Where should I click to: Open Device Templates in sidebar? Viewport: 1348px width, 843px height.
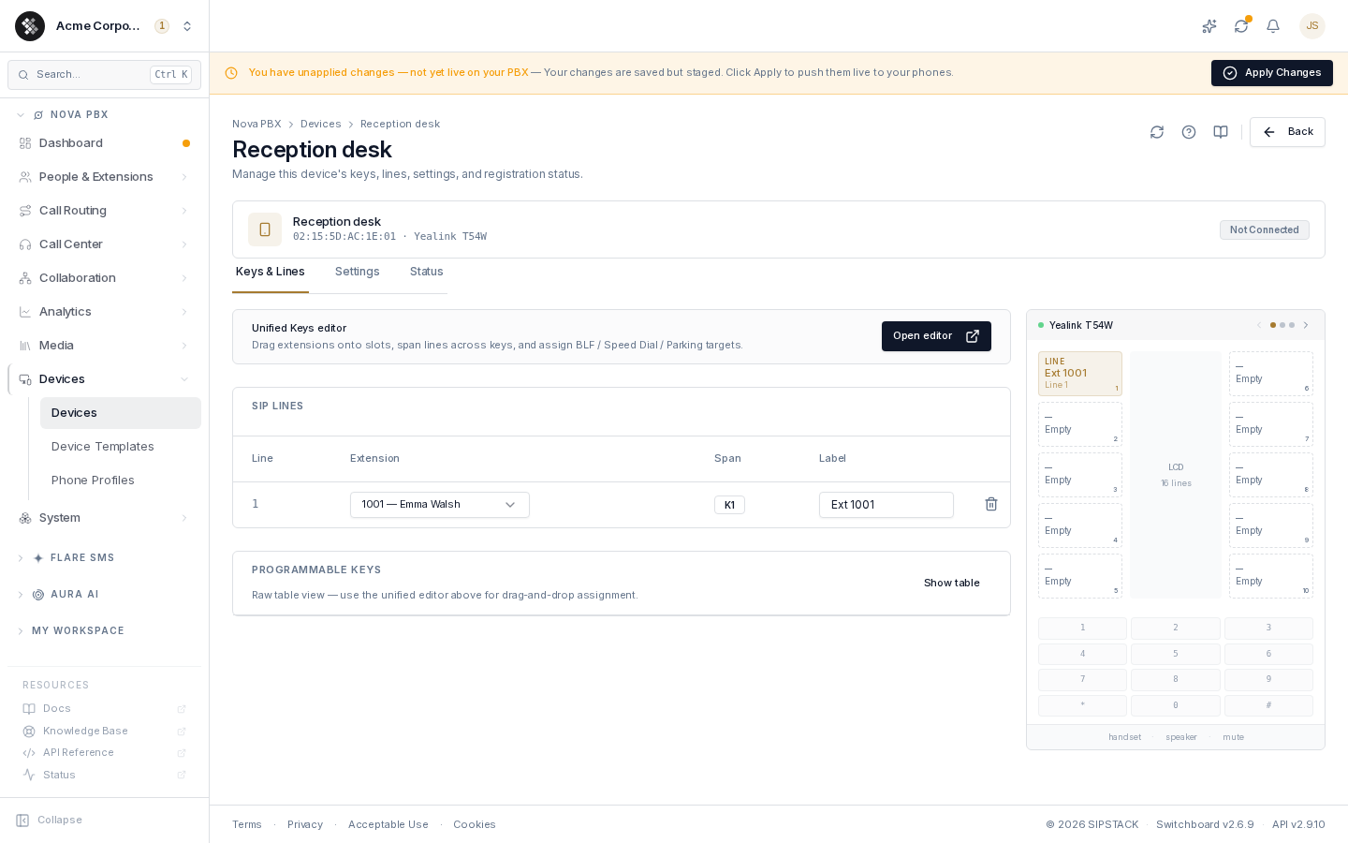[120, 447]
